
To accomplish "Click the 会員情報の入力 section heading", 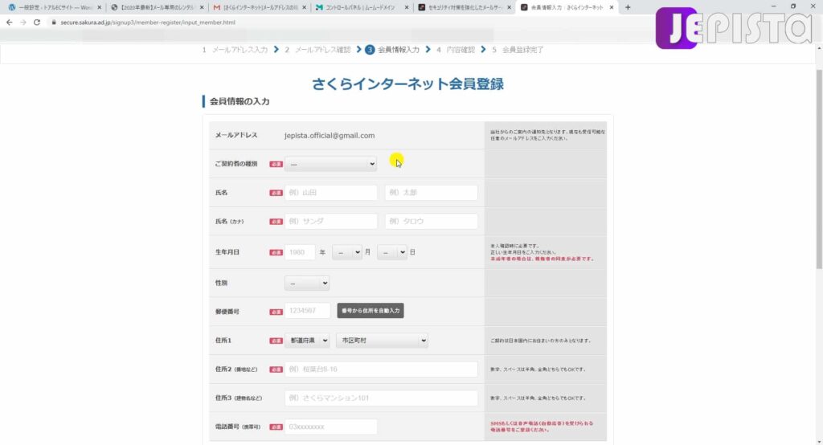I will [x=240, y=101].
